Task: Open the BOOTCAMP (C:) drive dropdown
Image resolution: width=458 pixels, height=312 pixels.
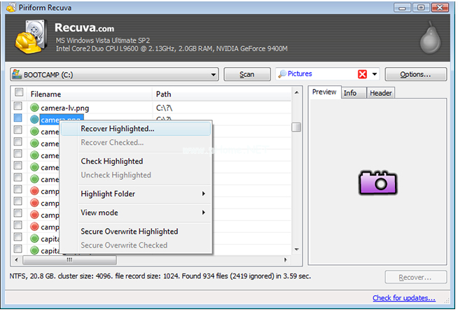Action: [214, 74]
